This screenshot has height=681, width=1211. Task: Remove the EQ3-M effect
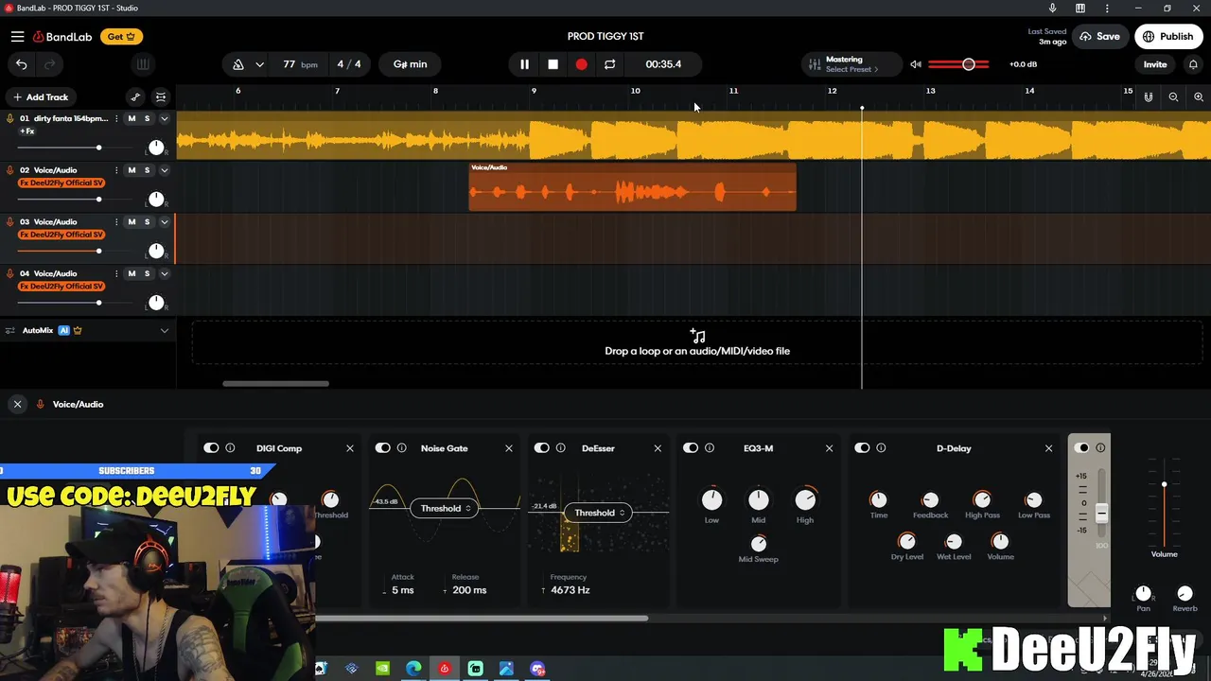point(829,448)
